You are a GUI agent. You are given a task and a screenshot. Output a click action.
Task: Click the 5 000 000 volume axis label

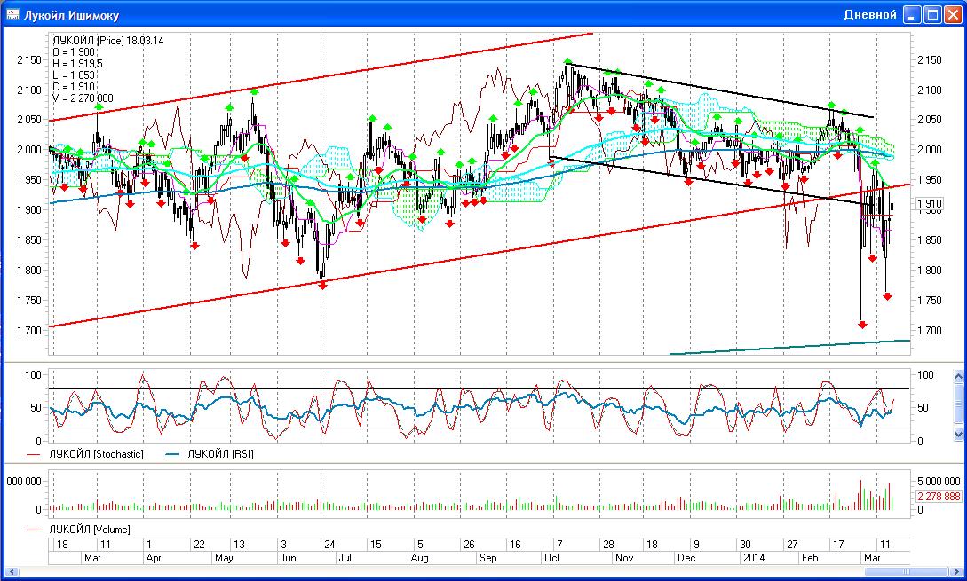pos(938,481)
